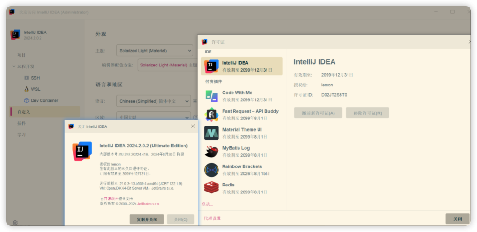Click the Code With Me plugin icon
This screenshot has height=232, width=477.
211,96
